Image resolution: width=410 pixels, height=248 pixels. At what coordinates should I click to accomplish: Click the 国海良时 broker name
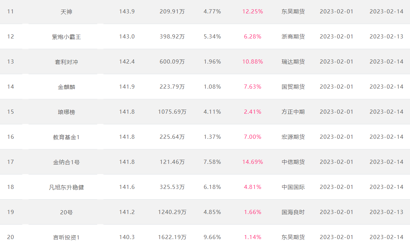click(x=293, y=212)
